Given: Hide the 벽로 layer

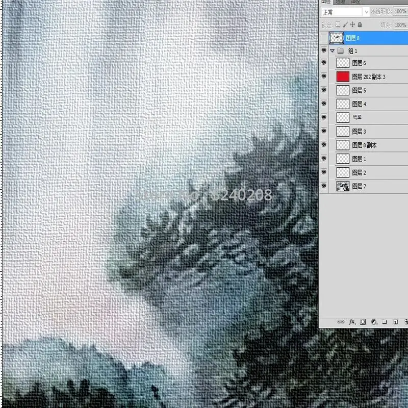Looking at the screenshot, I should 324,117.
